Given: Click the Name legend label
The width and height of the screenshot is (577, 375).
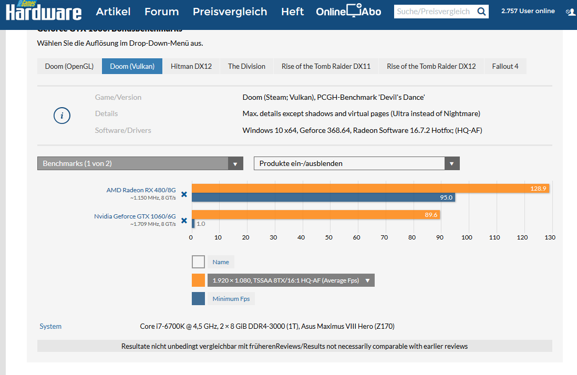Looking at the screenshot, I should point(221,262).
